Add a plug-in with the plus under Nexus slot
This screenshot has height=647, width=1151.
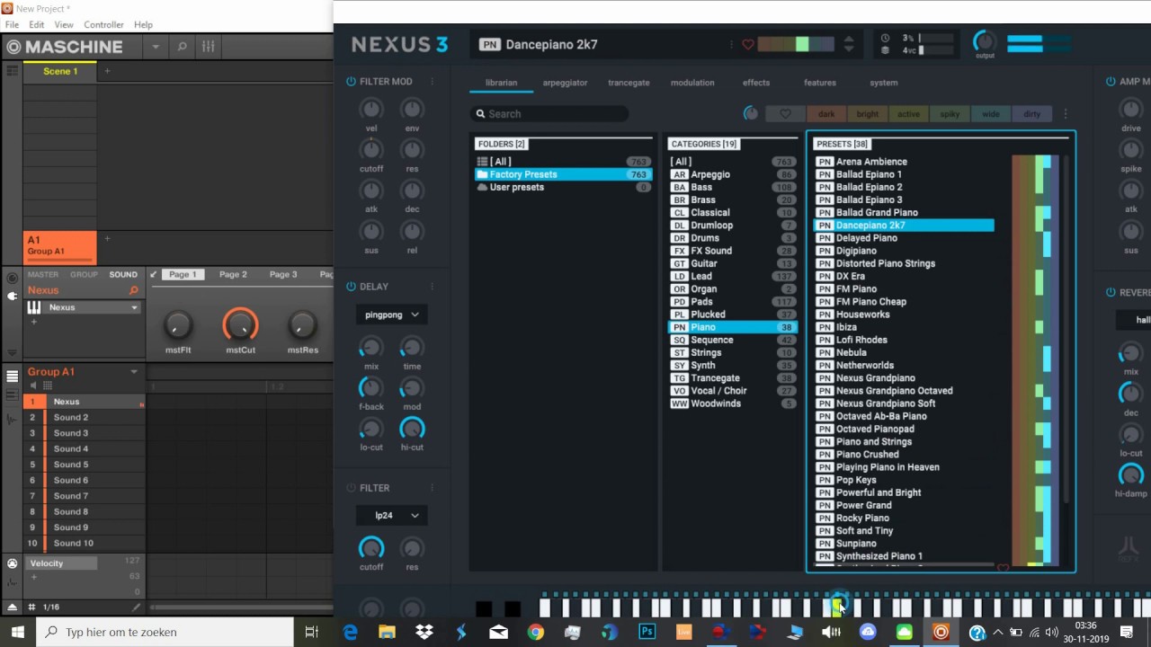34,322
